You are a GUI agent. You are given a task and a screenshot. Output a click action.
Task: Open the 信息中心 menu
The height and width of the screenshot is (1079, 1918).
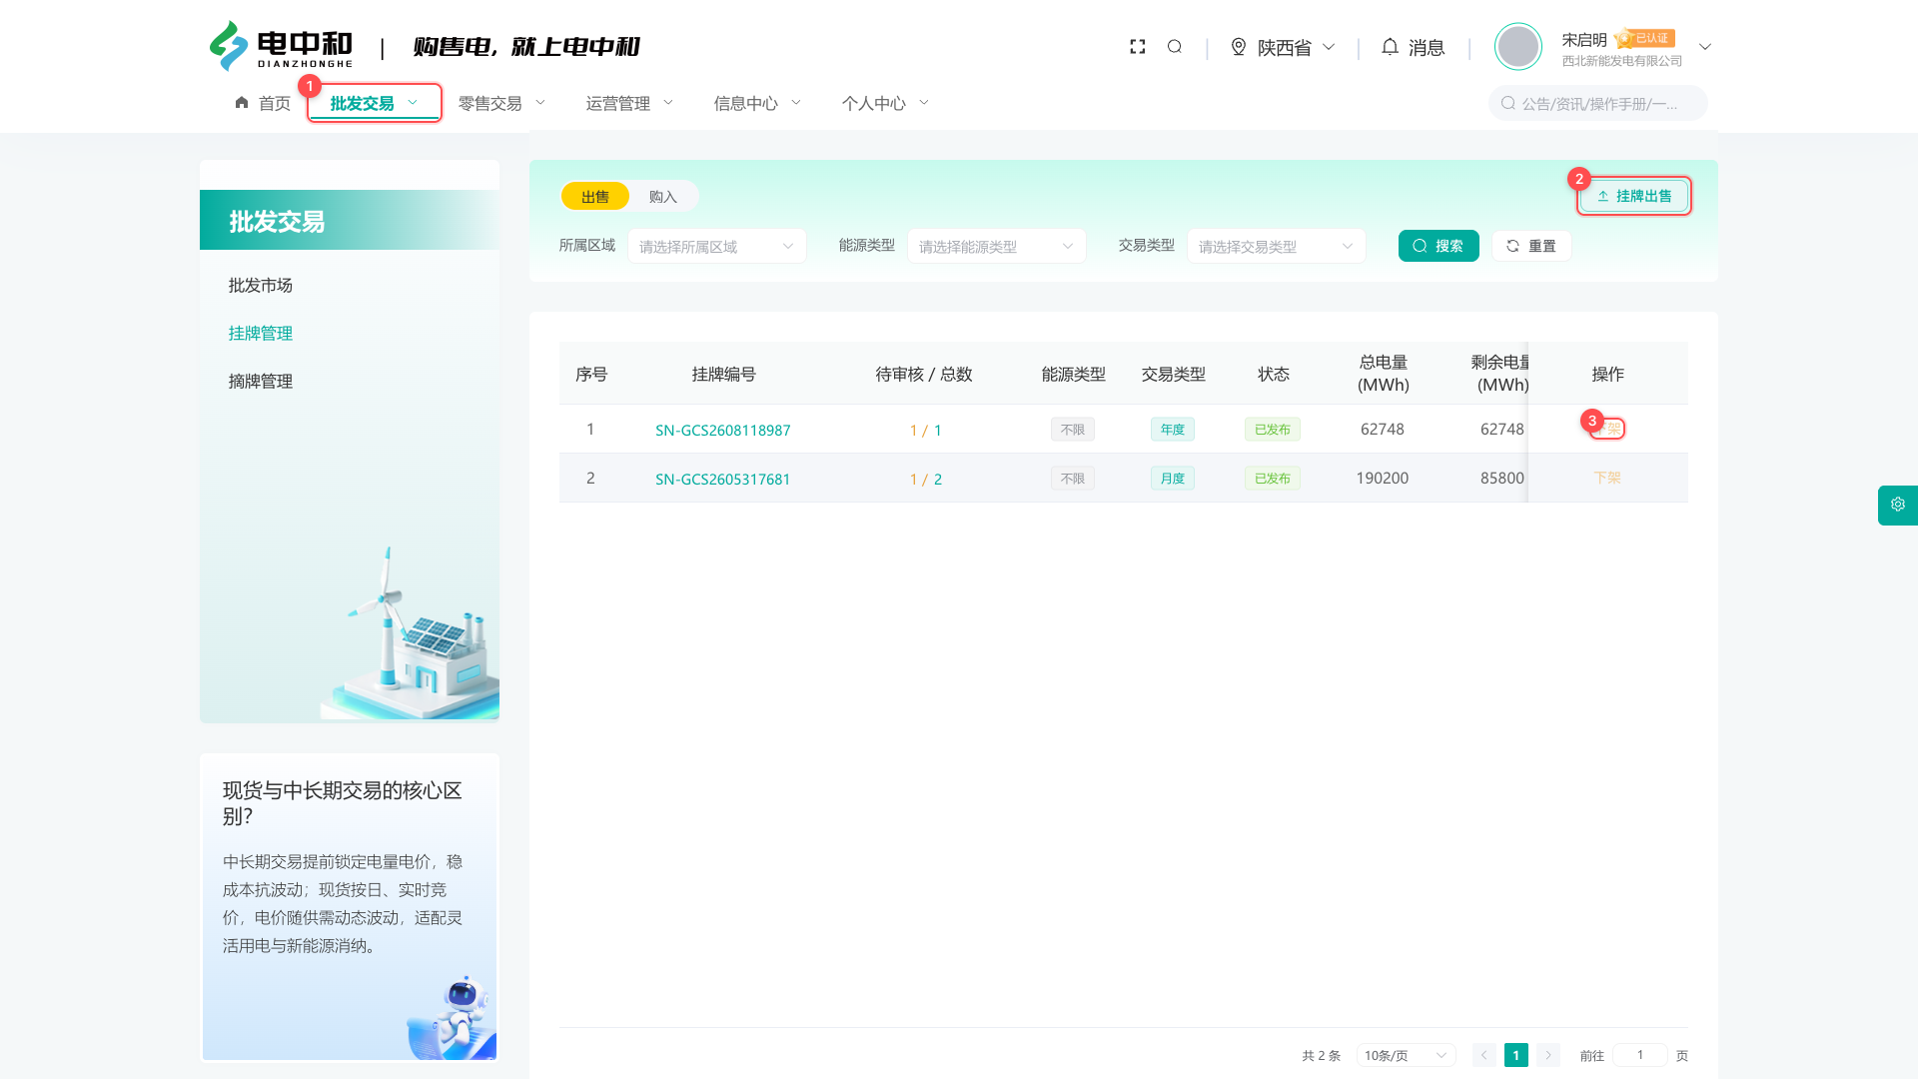click(757, 103)
